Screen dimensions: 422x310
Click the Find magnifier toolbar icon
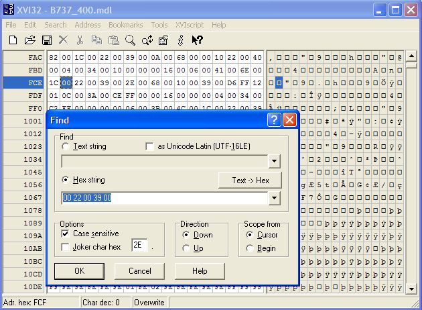tap(131, 40)
